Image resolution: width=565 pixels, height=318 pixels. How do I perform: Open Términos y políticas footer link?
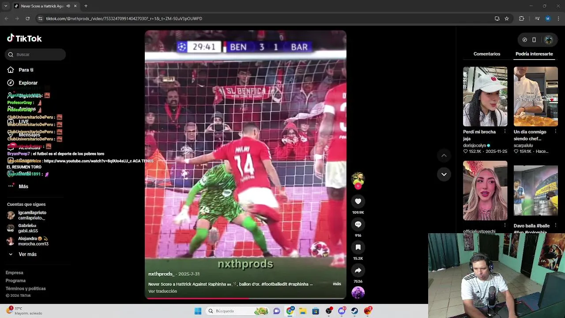26,289
